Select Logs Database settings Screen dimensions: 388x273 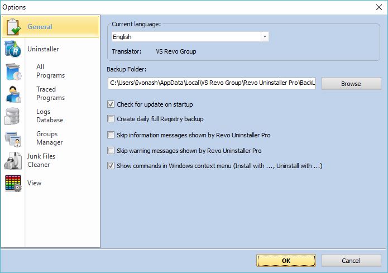point(50,116)
